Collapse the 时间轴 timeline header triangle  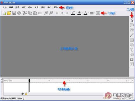[5, 81]
